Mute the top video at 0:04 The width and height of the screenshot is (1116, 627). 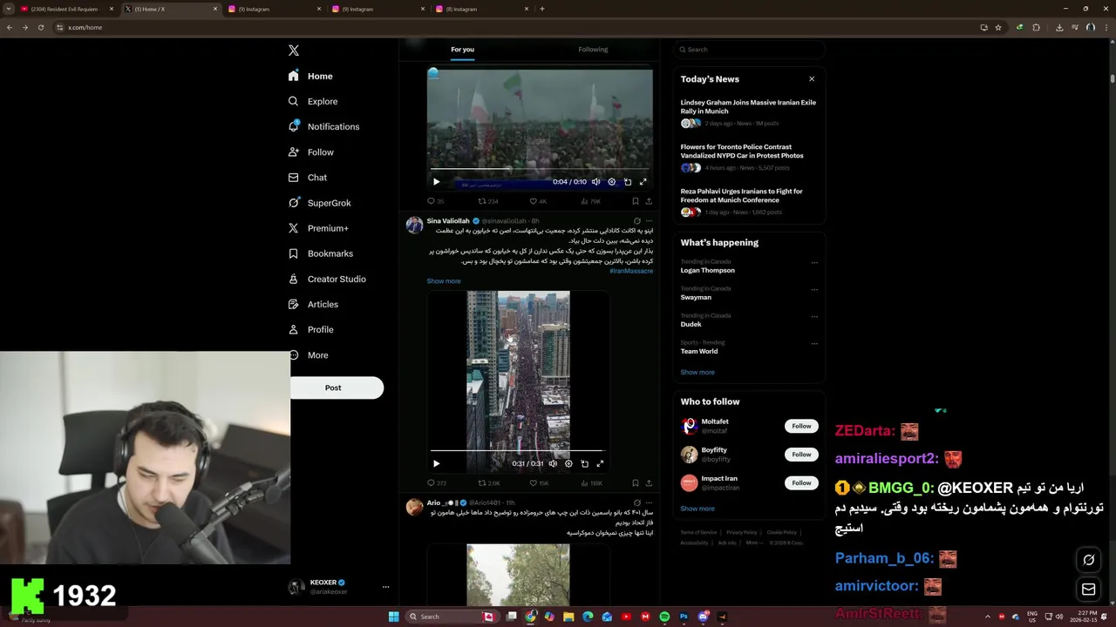coord(595,182)
